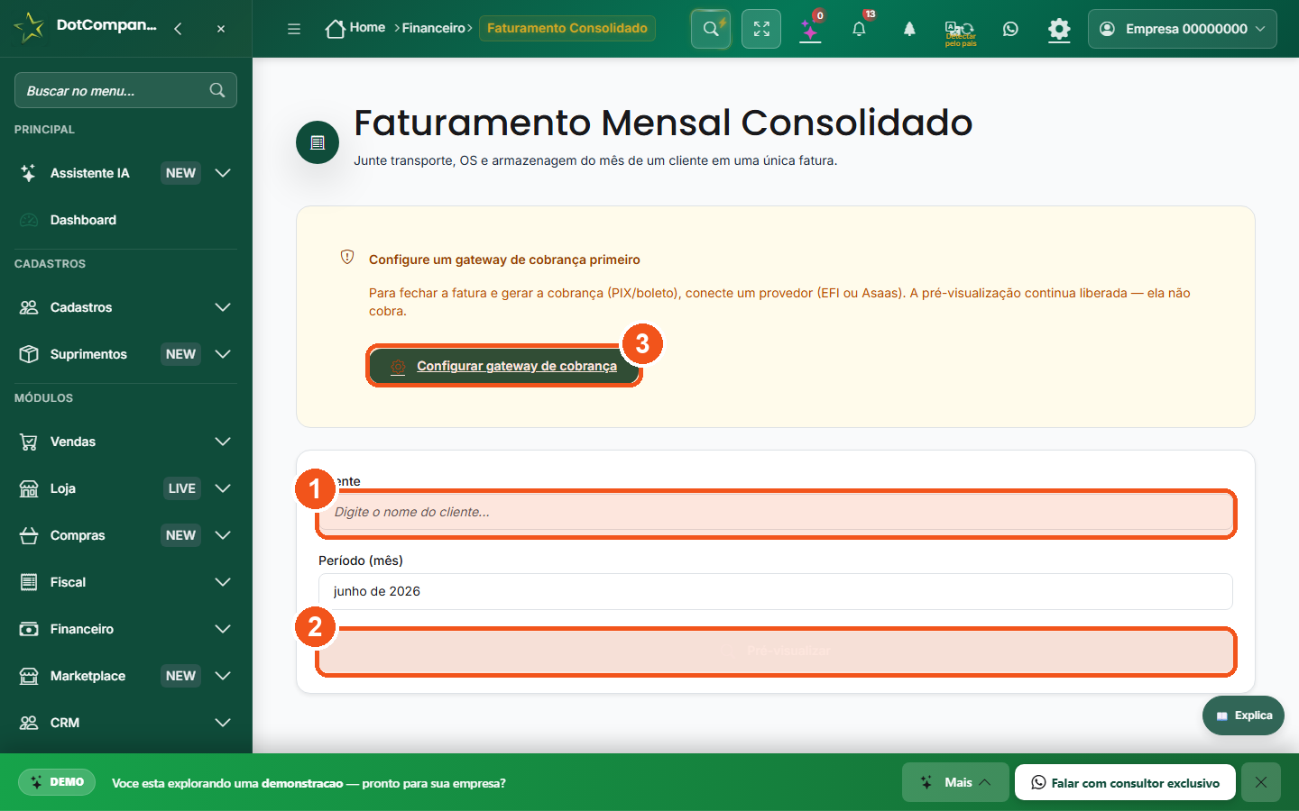The height and width of the screenshot is (811, 1299).
Task: Click the CRM people icon
Action: [29, 723]
